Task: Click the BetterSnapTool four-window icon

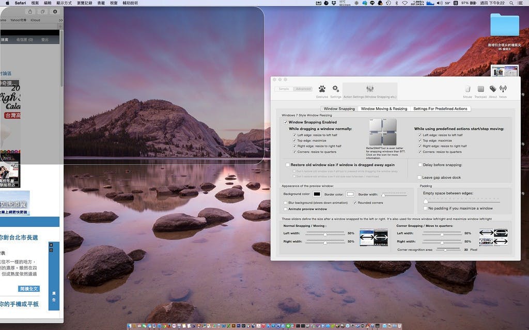Action: (383, 132)
